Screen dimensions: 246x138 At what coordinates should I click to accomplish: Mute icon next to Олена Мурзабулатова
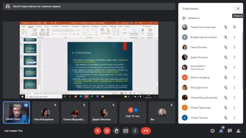coord(225,98)
